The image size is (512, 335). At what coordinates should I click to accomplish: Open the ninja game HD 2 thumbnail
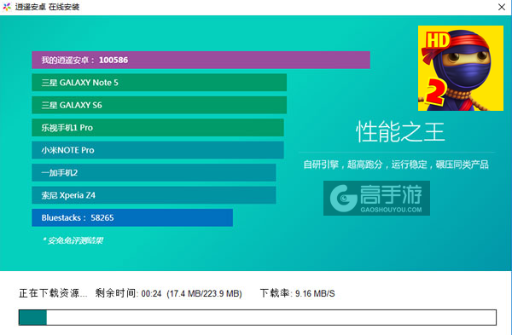pos(461,68)
